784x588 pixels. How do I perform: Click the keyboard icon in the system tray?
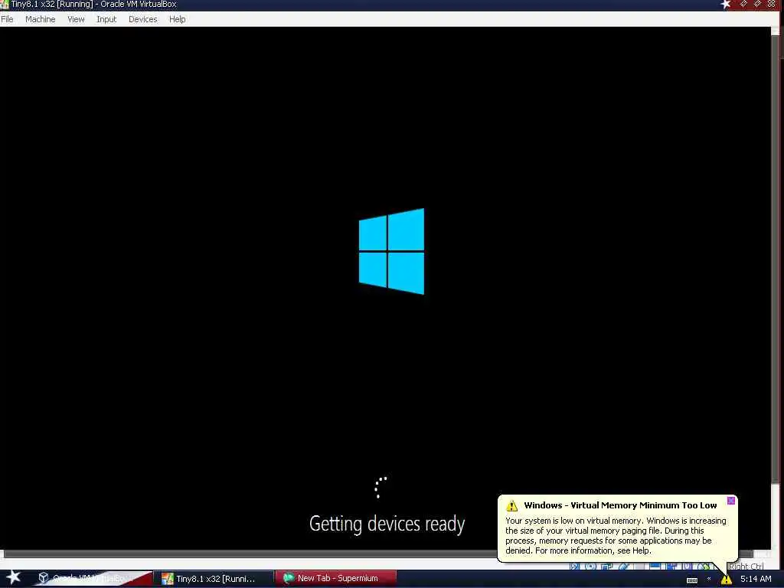click(x=692, y=580)
